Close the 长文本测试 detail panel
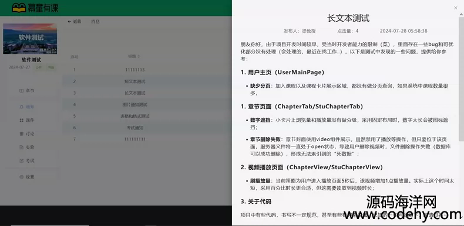The image size is (464, 226). click(x=455, y=8)
